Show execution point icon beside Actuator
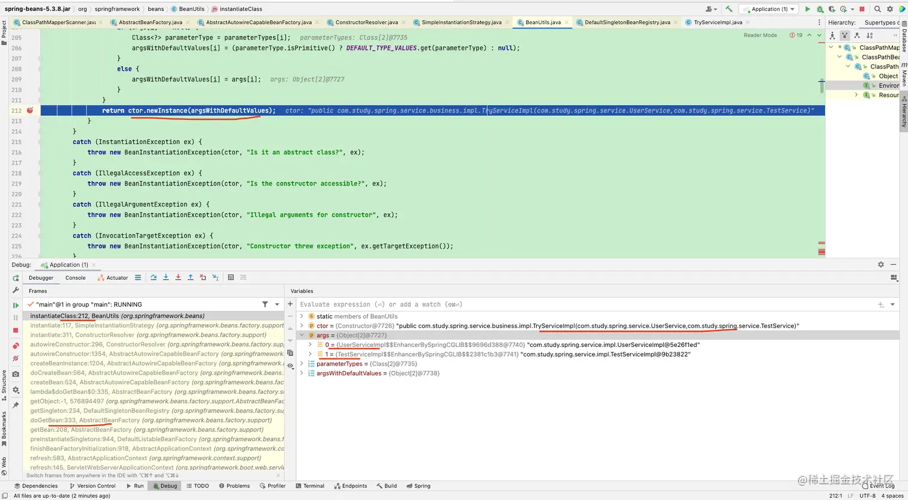The image size is (908, 500). click(138, 277)
